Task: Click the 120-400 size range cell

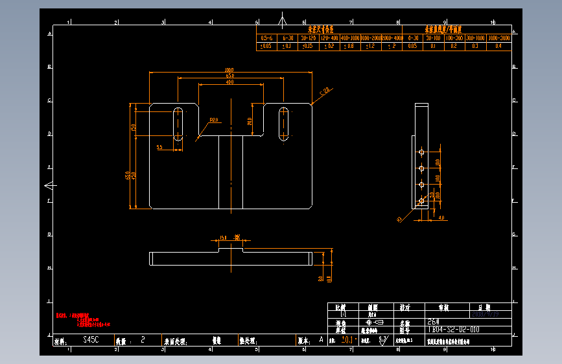Action: pyautogui.click(x=329, y=38)
